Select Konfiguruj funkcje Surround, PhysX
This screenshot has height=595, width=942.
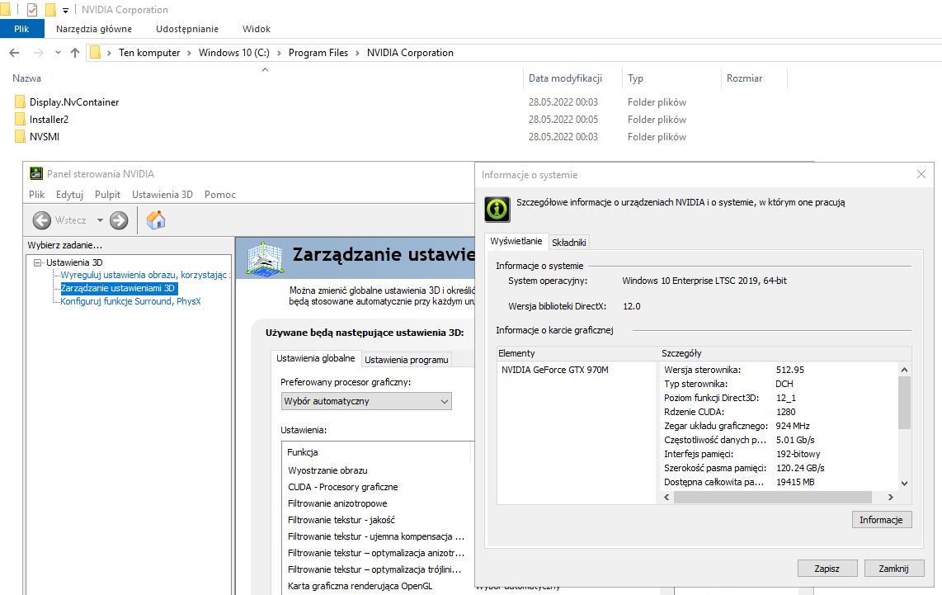pos(130,301)
